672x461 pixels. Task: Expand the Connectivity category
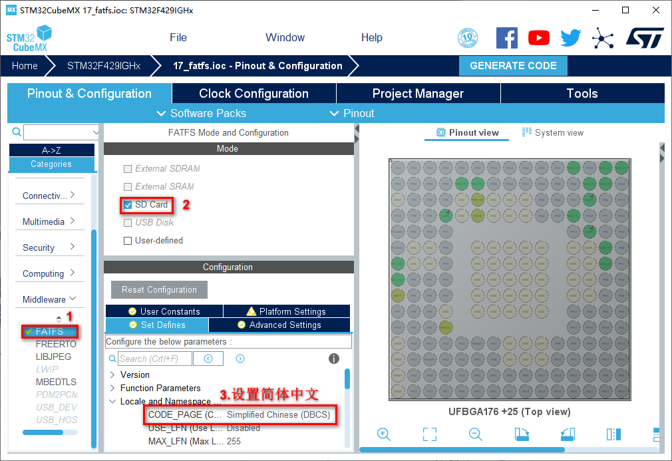pos(49,196)
